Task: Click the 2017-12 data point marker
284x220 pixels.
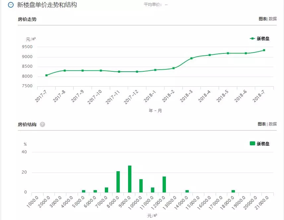Action: (x=137, y=72)
